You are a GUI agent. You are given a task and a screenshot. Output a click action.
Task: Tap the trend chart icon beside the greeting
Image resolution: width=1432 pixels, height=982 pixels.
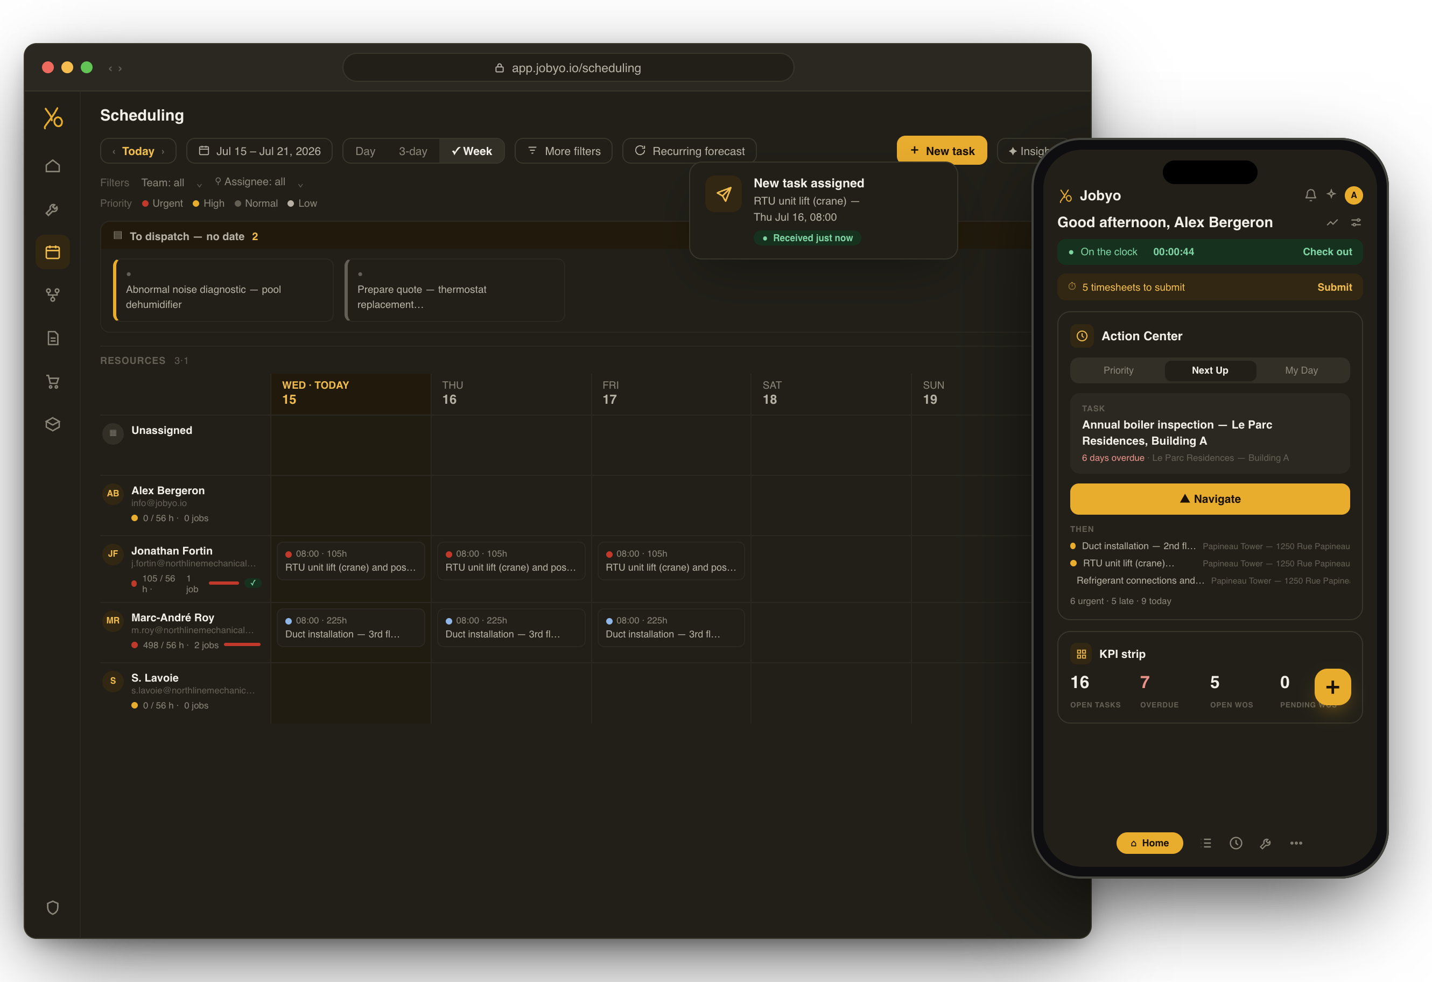coord(1332,222)
